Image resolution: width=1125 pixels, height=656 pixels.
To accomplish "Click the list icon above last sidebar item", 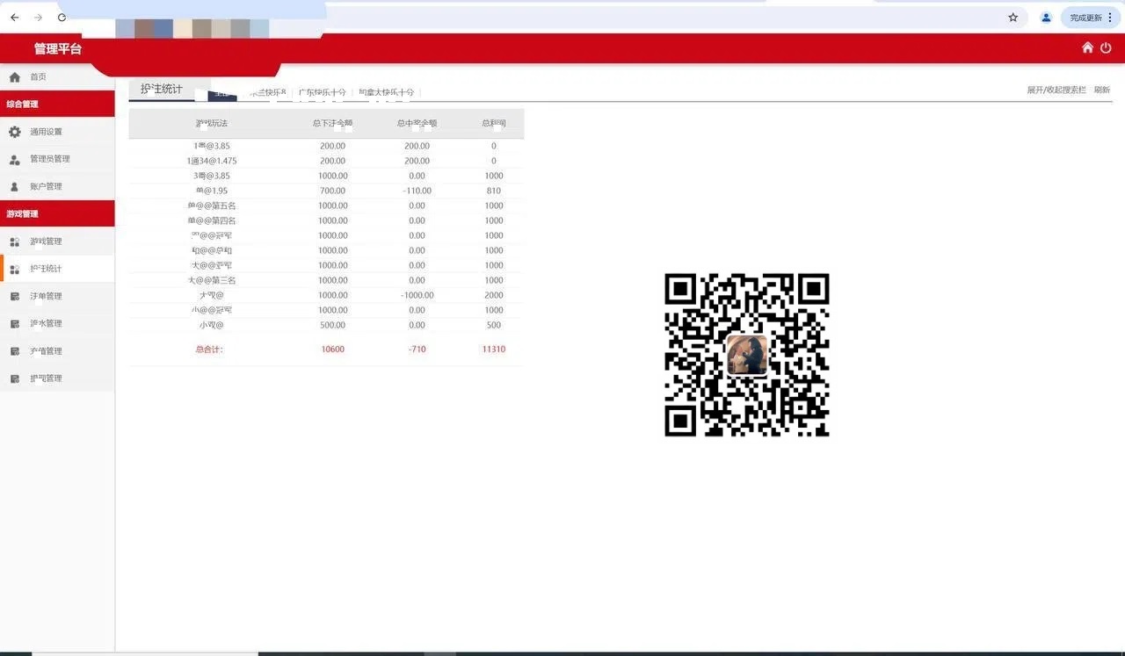I will click(x=14, y=351).
